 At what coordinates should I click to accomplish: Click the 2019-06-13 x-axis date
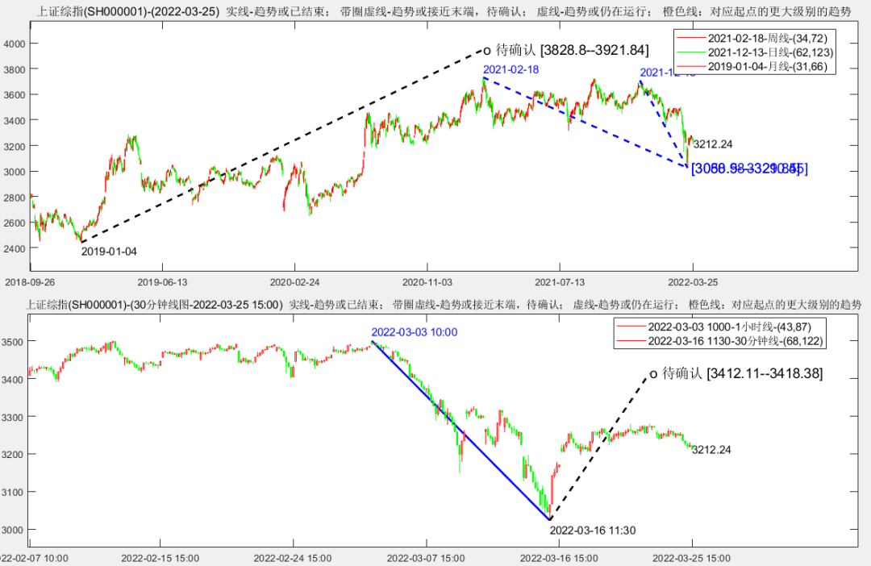pos(162,282)
